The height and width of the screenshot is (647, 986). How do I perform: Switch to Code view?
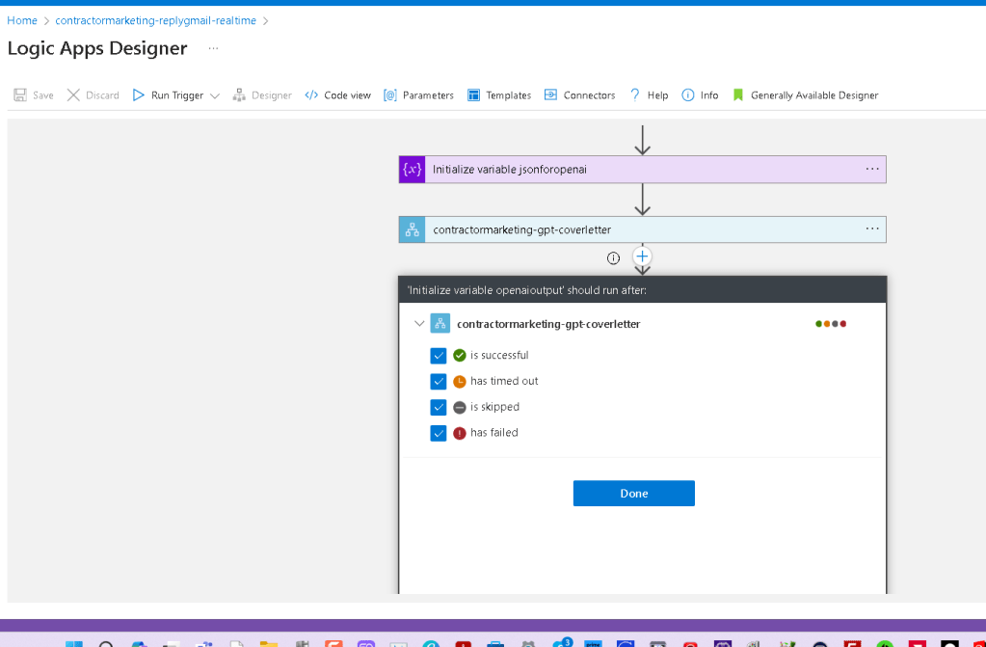coord(347,95)
